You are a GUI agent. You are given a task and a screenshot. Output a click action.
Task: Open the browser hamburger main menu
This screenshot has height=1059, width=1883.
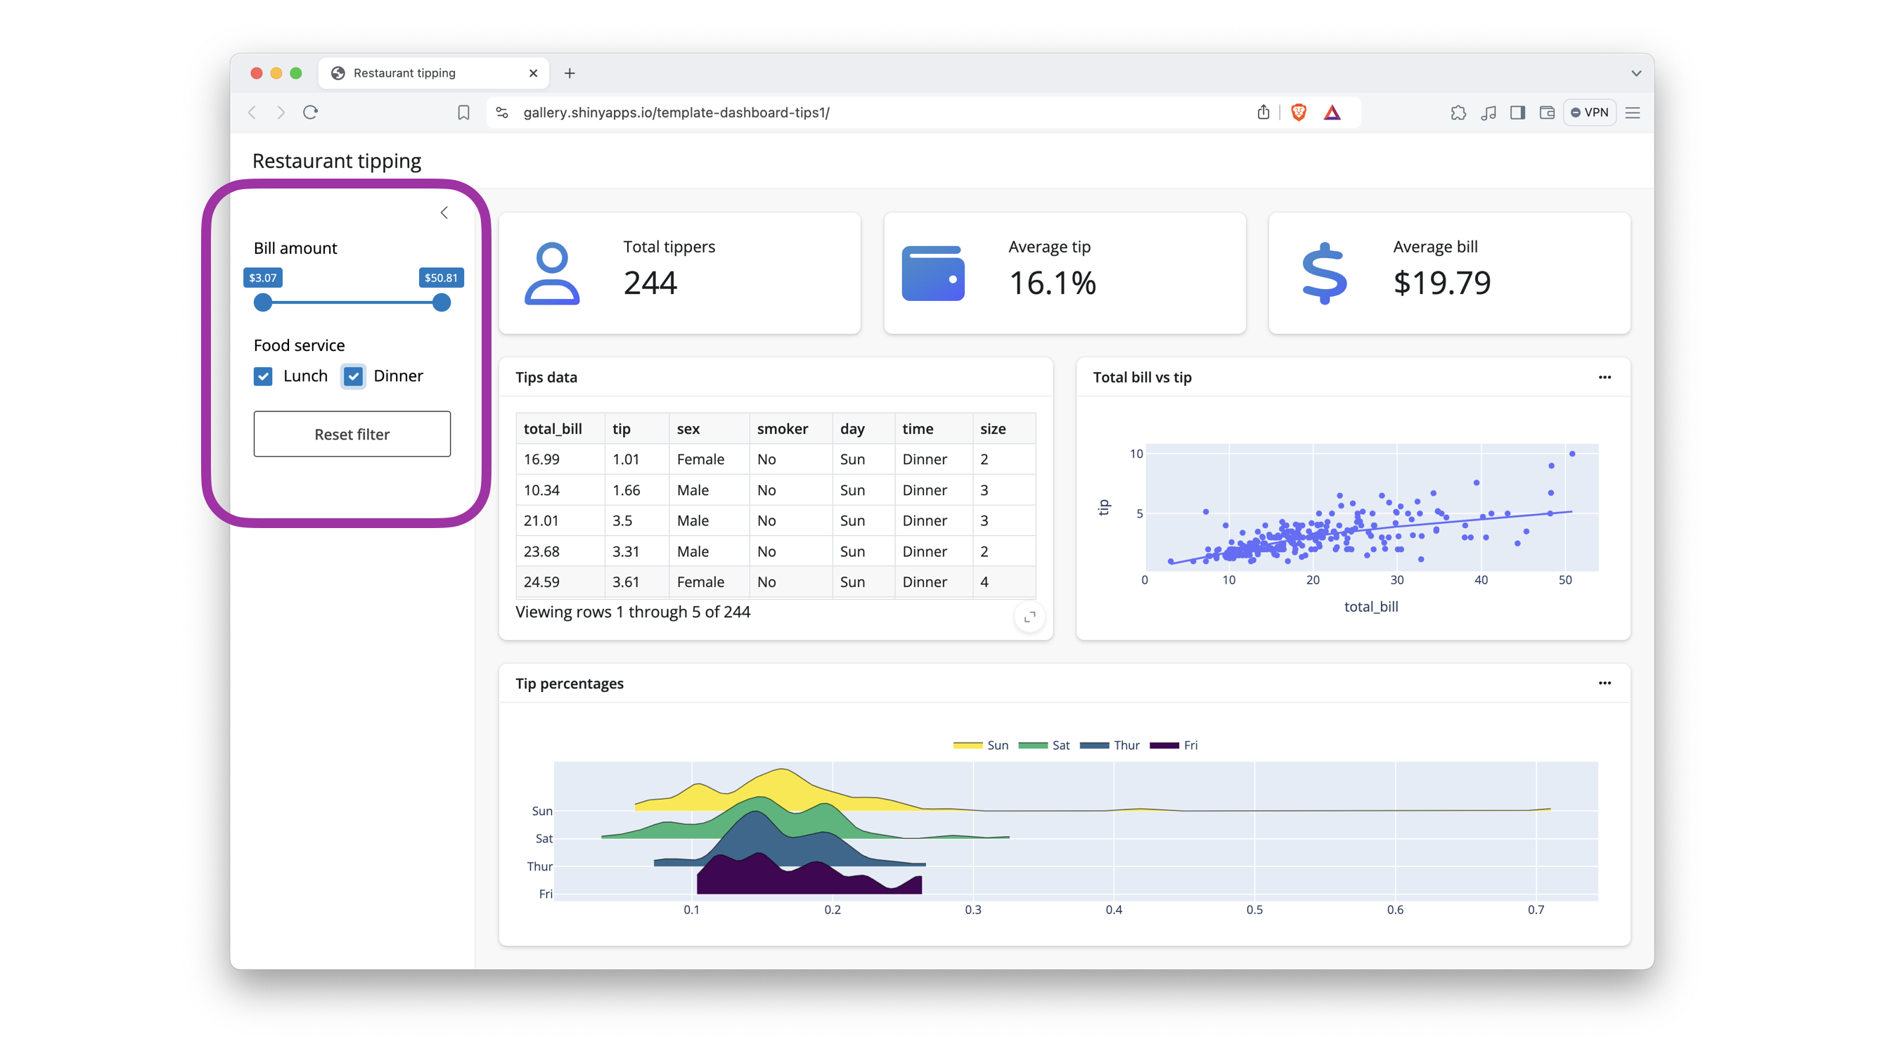pos(1633,113)
